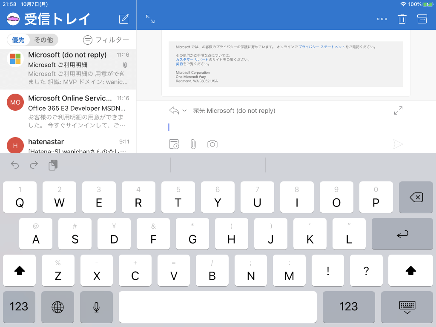
Task: Compose a new email
Action: pyautogui.click(x=124, y=19)
